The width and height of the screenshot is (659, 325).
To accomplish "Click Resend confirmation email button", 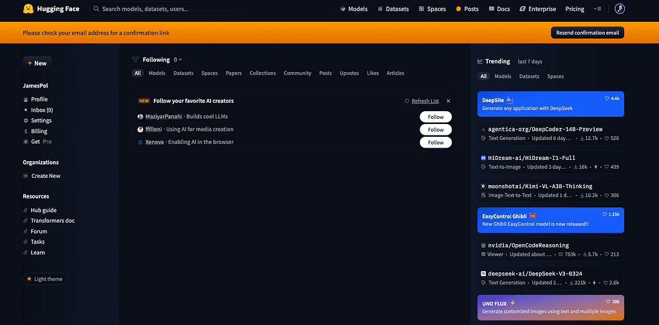I will click(588, 33).
